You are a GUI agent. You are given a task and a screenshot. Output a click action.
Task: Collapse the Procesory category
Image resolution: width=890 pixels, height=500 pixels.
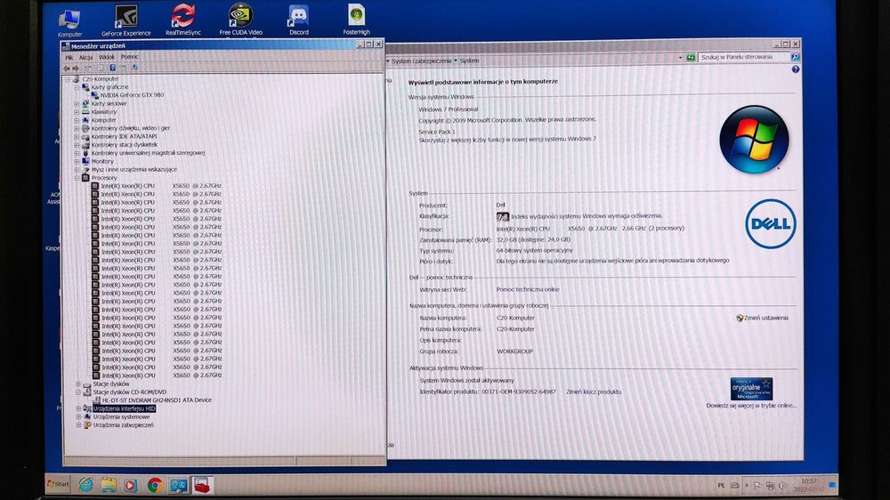(77, 178)
